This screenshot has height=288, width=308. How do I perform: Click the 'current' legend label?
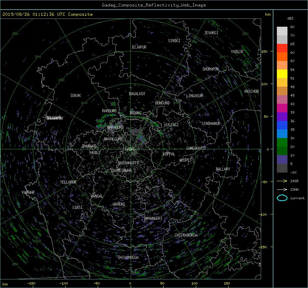[x=297, y=198]
